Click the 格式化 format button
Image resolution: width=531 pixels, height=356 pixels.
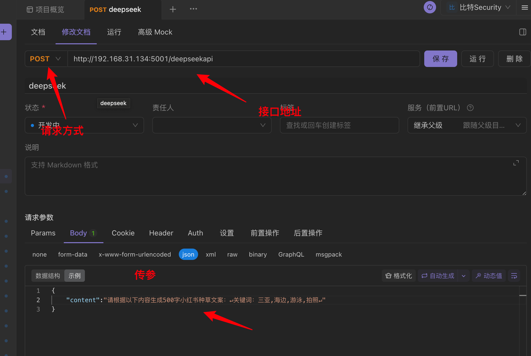coord(399,276)
